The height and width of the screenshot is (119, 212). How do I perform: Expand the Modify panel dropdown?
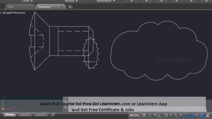[71, 1]
